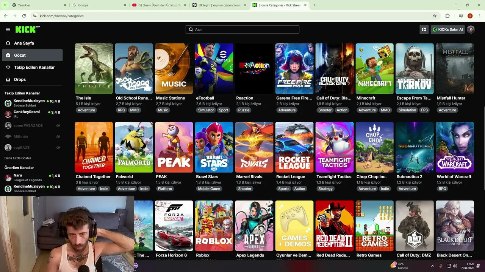
Task: Click the KICKs Satın Al button
Action: (447, 29)
